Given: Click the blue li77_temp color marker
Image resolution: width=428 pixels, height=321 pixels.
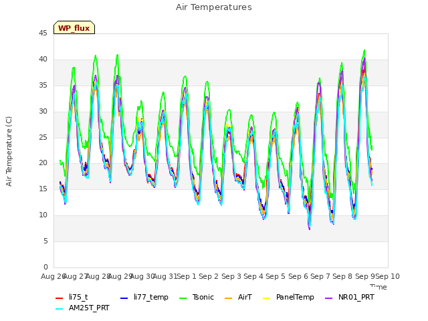Looking at the screenshot, I should coord(124,298).
